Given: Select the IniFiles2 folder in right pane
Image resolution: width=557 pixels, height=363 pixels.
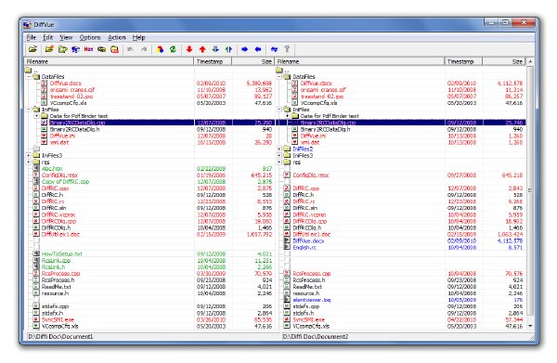Looking at the screenshot, I should [303, 149].
